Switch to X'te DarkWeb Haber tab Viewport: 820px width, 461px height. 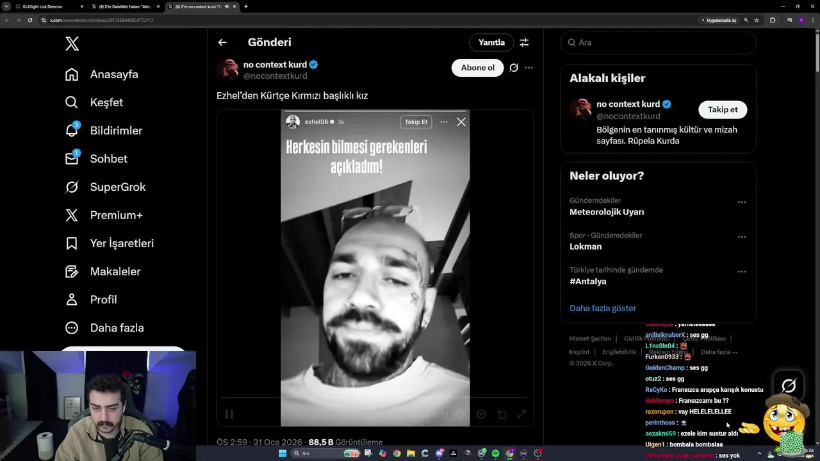124,6
